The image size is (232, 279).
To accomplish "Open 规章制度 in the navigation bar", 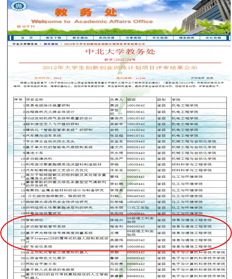I will (187, 38).
